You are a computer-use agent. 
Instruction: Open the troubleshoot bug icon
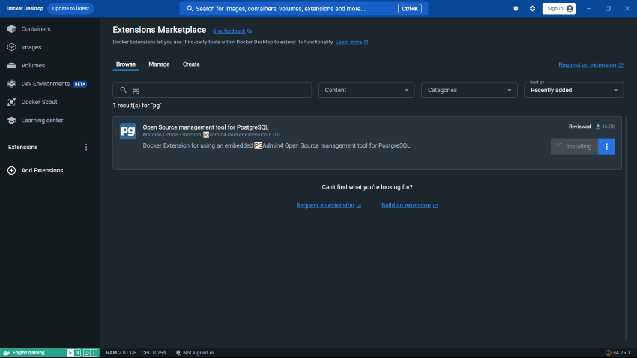(x=516, y=9)
